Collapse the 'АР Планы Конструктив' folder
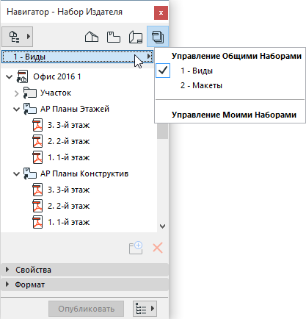Viewport: 306px width, 319px height. pos(16,174)
